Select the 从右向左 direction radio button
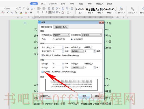 pos(53,39)
